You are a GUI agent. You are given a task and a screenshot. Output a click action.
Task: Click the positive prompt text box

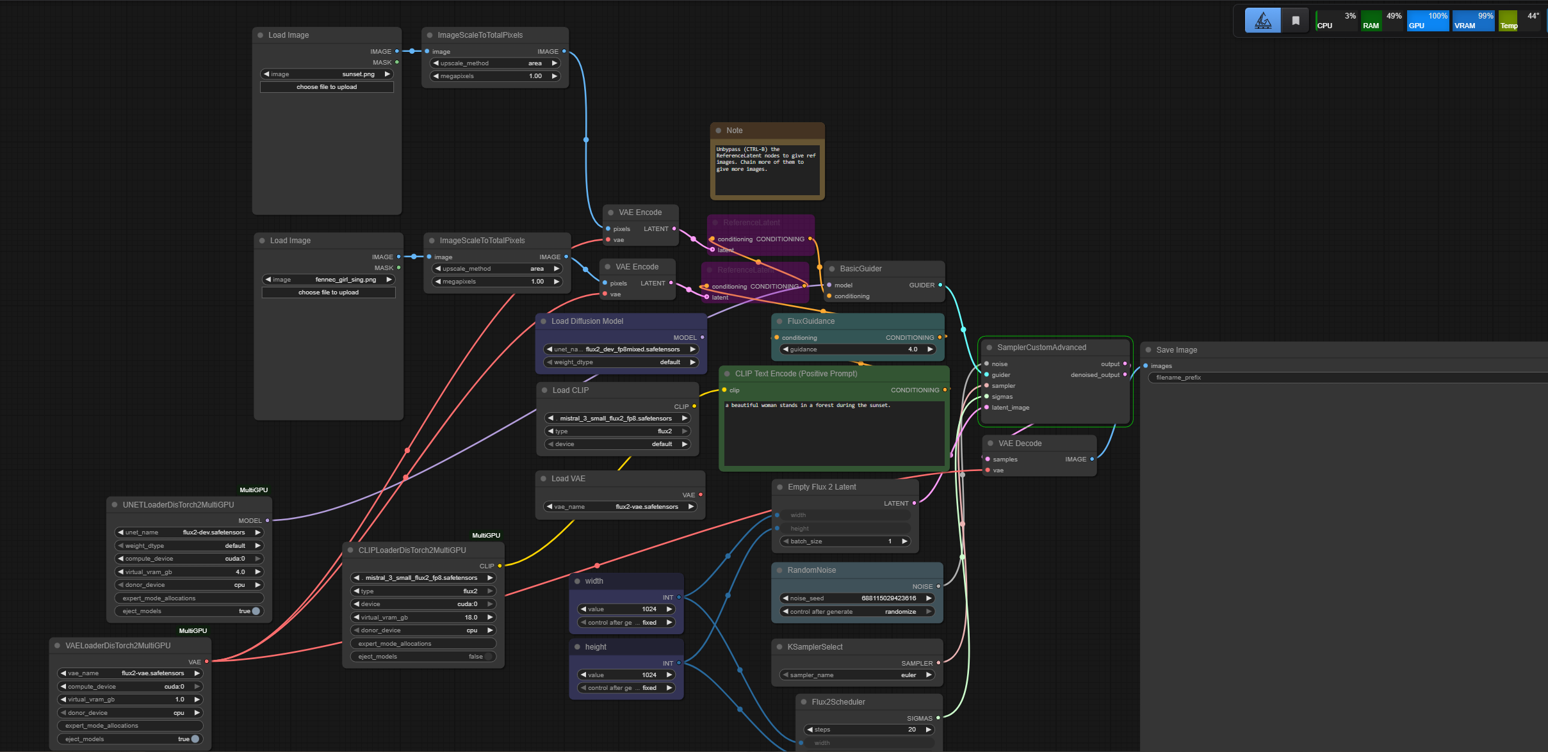pos(833,432)
